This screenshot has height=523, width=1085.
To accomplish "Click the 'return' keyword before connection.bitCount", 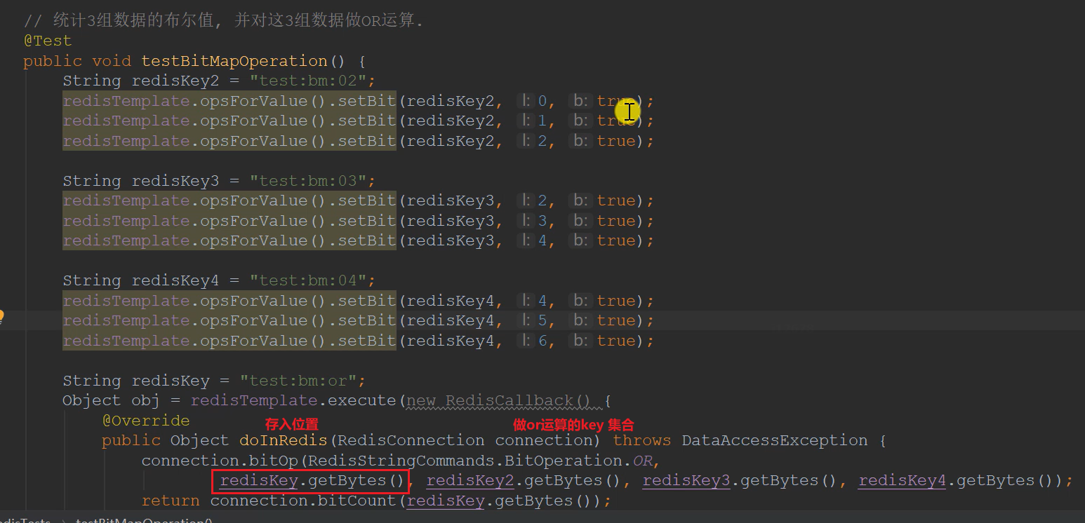I will pyautogui.click(x=171, y=501).
